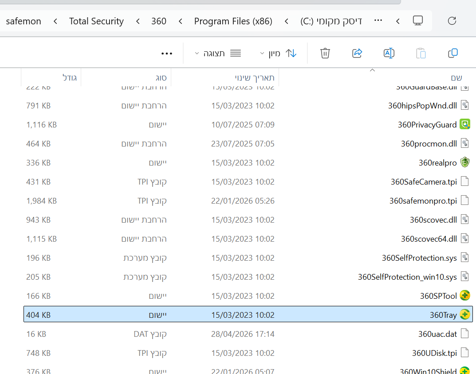
Task: Click the Copy toolbar icon
Action: [x=452, y=53]
